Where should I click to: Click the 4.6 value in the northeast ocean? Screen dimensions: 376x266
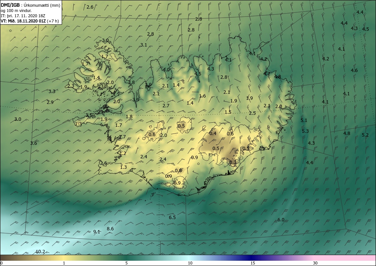pyautogui.click(x=354, y=70)
